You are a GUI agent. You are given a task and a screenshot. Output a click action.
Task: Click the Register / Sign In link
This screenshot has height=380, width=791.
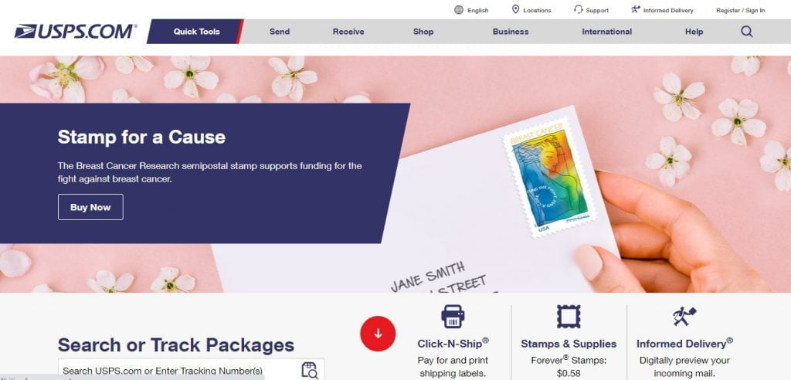click(x=740, y=10)
